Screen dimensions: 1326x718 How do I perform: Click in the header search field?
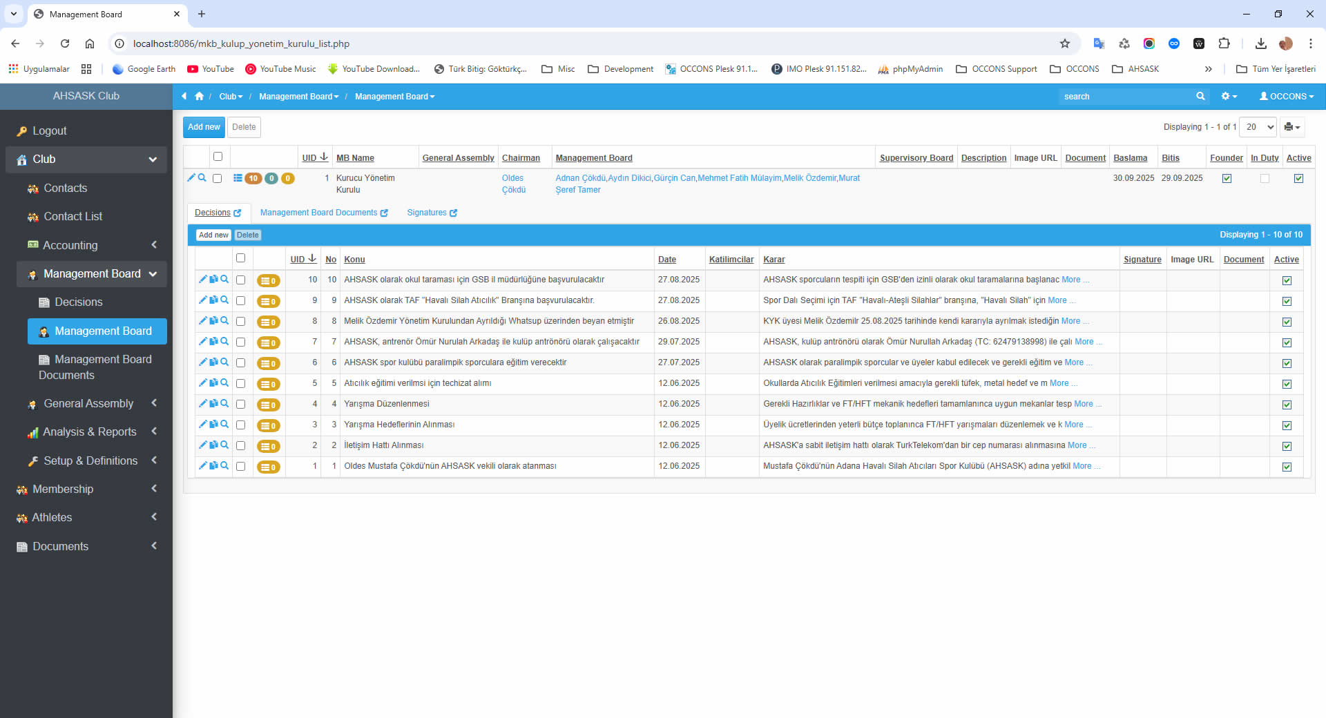[1126, 97]
